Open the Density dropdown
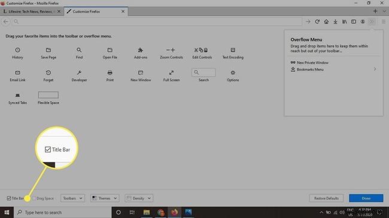389x218 pixels. click(x=139, y=198)
